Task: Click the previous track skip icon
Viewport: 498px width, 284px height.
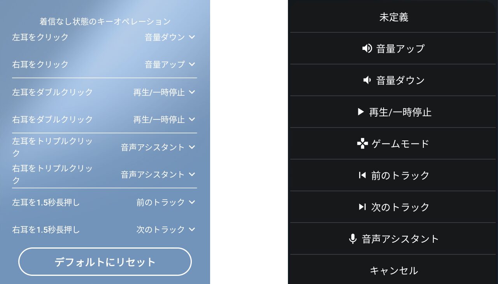Action: pos(362,175)
